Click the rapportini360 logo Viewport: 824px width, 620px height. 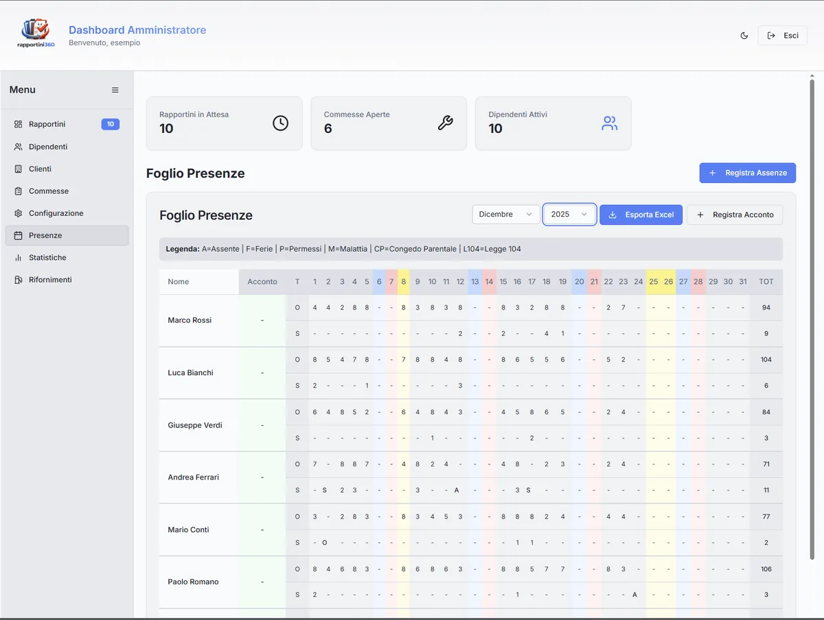tap(36, 32)
